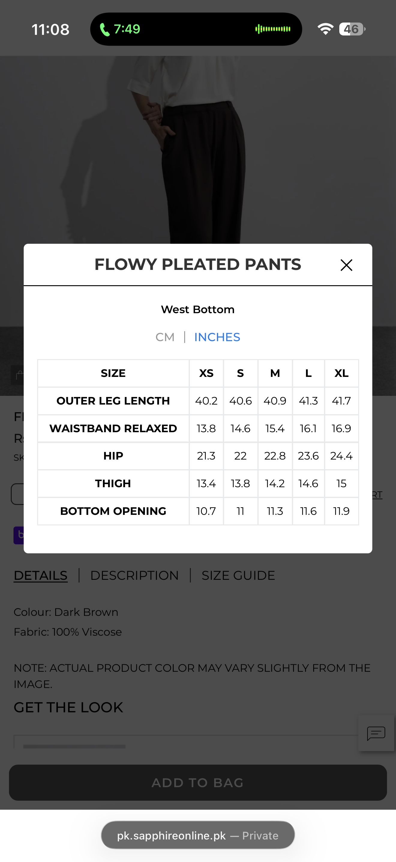Tap the Get The Look carousel scrollbar
396x862 pixels.
coord(74,747)
